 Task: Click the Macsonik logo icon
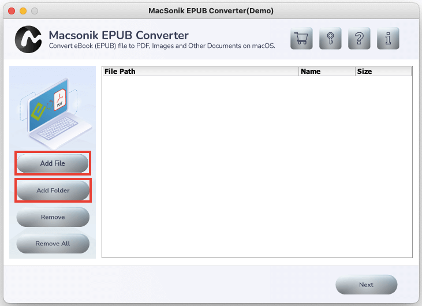28,39
